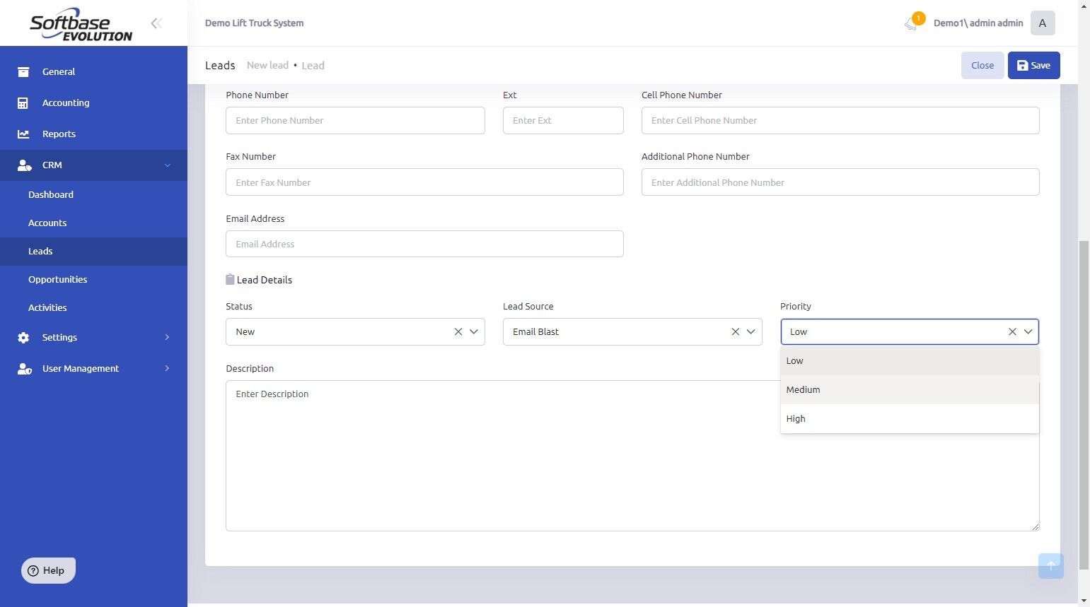Choose High from priority list
The height and width of the screenshot is (607, 1090).
[910, 419]
